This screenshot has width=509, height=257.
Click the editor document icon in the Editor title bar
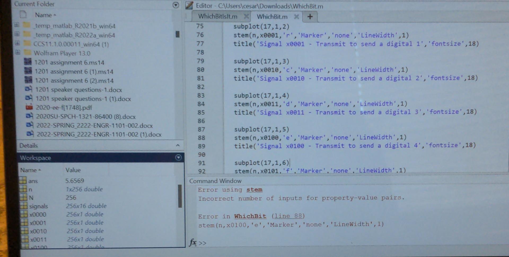[189, 6]
